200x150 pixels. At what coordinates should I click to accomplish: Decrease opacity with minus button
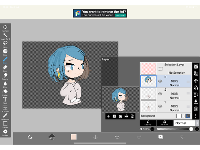coord(152,129)
